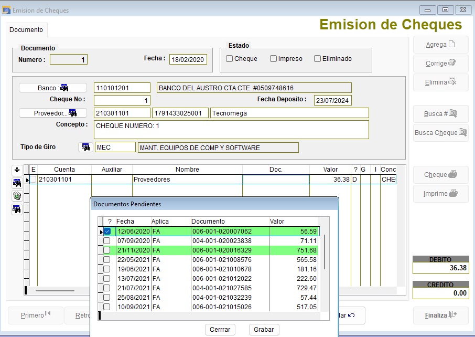Add a row with the plus icon
Screen dimensions: 475x337
tap(17, 170)
